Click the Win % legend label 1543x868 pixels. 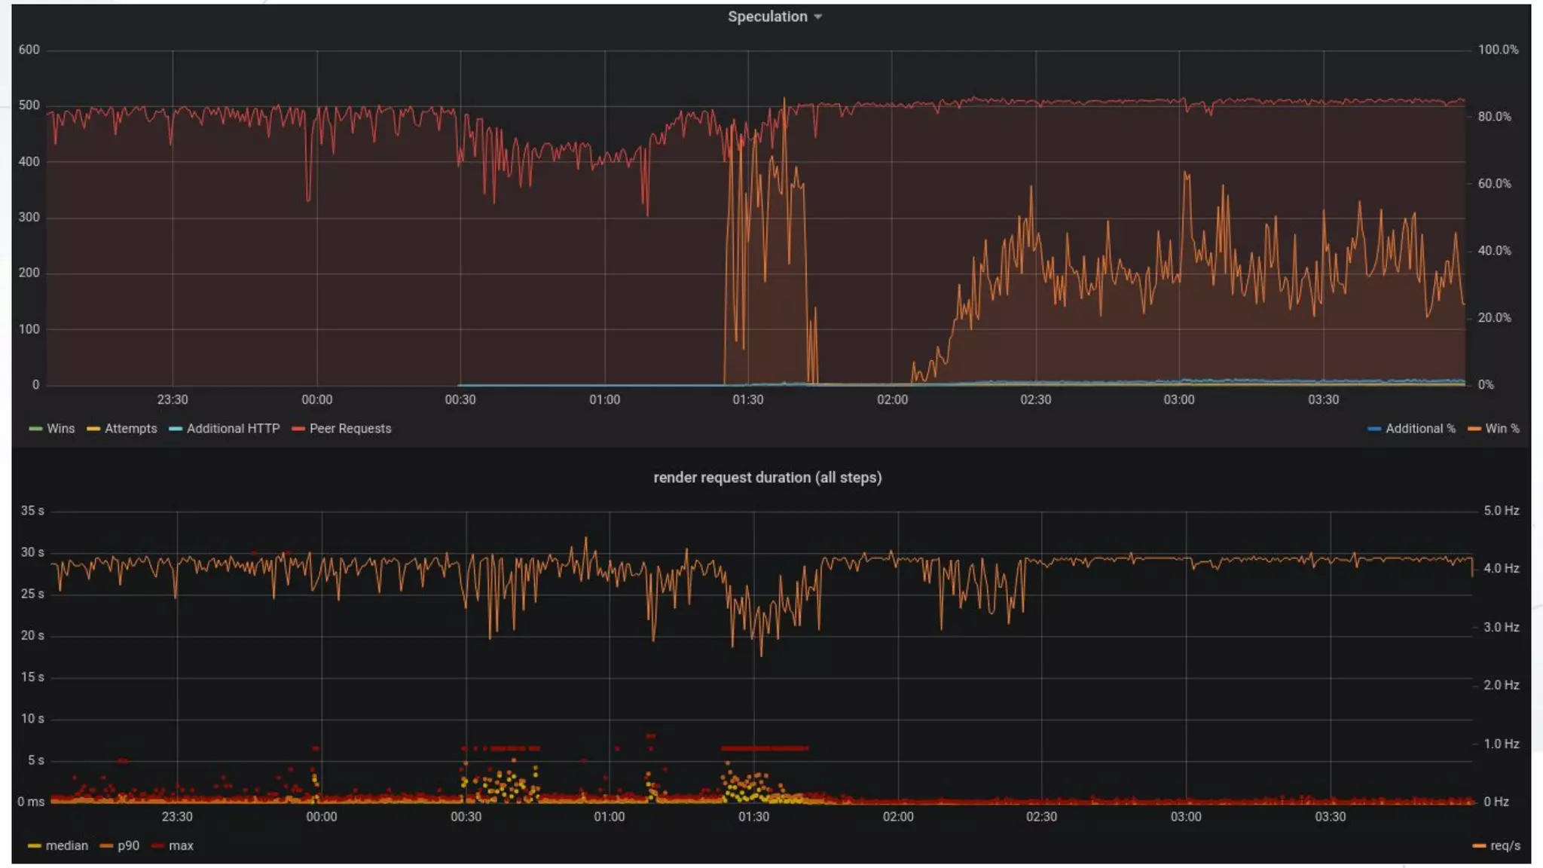(x=1502, y=429)
